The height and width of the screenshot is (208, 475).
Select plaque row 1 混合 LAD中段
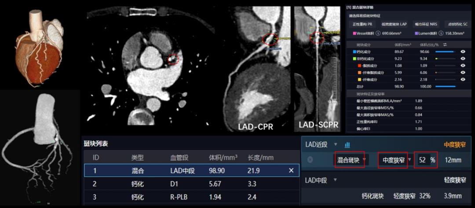192,171
